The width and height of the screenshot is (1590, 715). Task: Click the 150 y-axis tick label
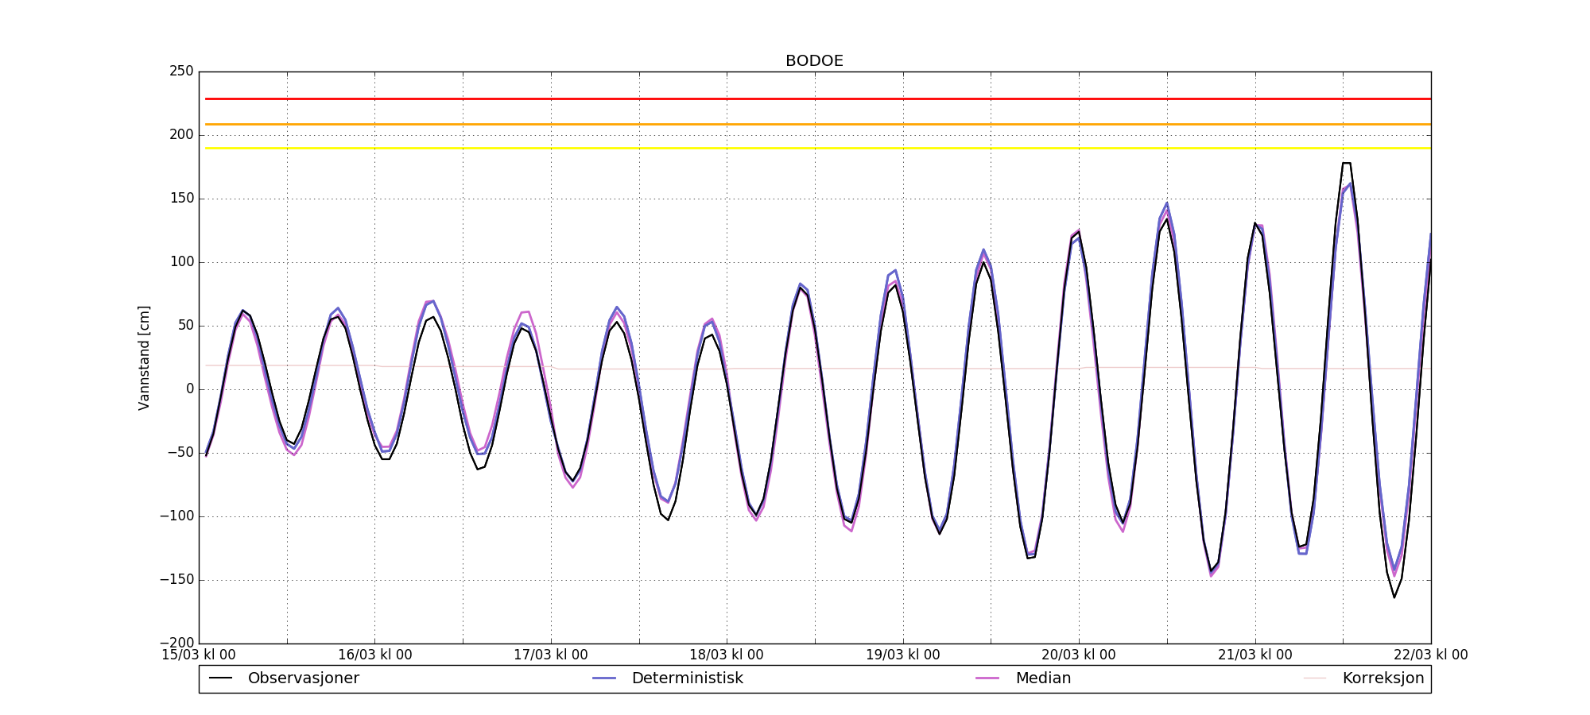pos(180,199)
